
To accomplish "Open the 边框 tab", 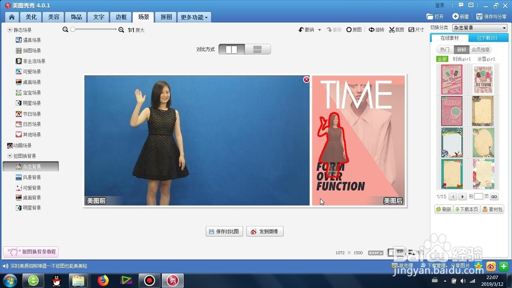I will tap(121, 17).
